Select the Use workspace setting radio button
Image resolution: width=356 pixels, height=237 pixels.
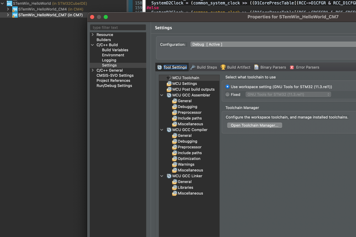(228, 85)
